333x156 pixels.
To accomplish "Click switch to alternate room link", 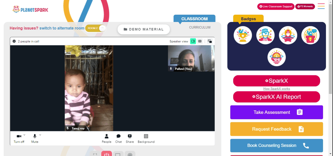I will click(x=62, y=28).
